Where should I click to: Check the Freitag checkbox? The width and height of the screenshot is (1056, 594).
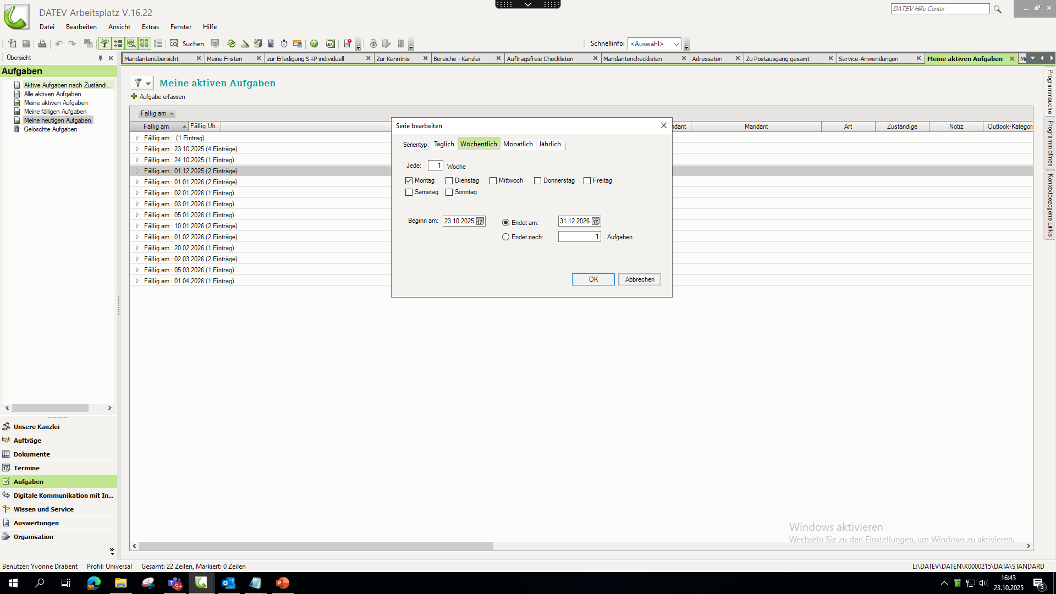tap(587, 180)
